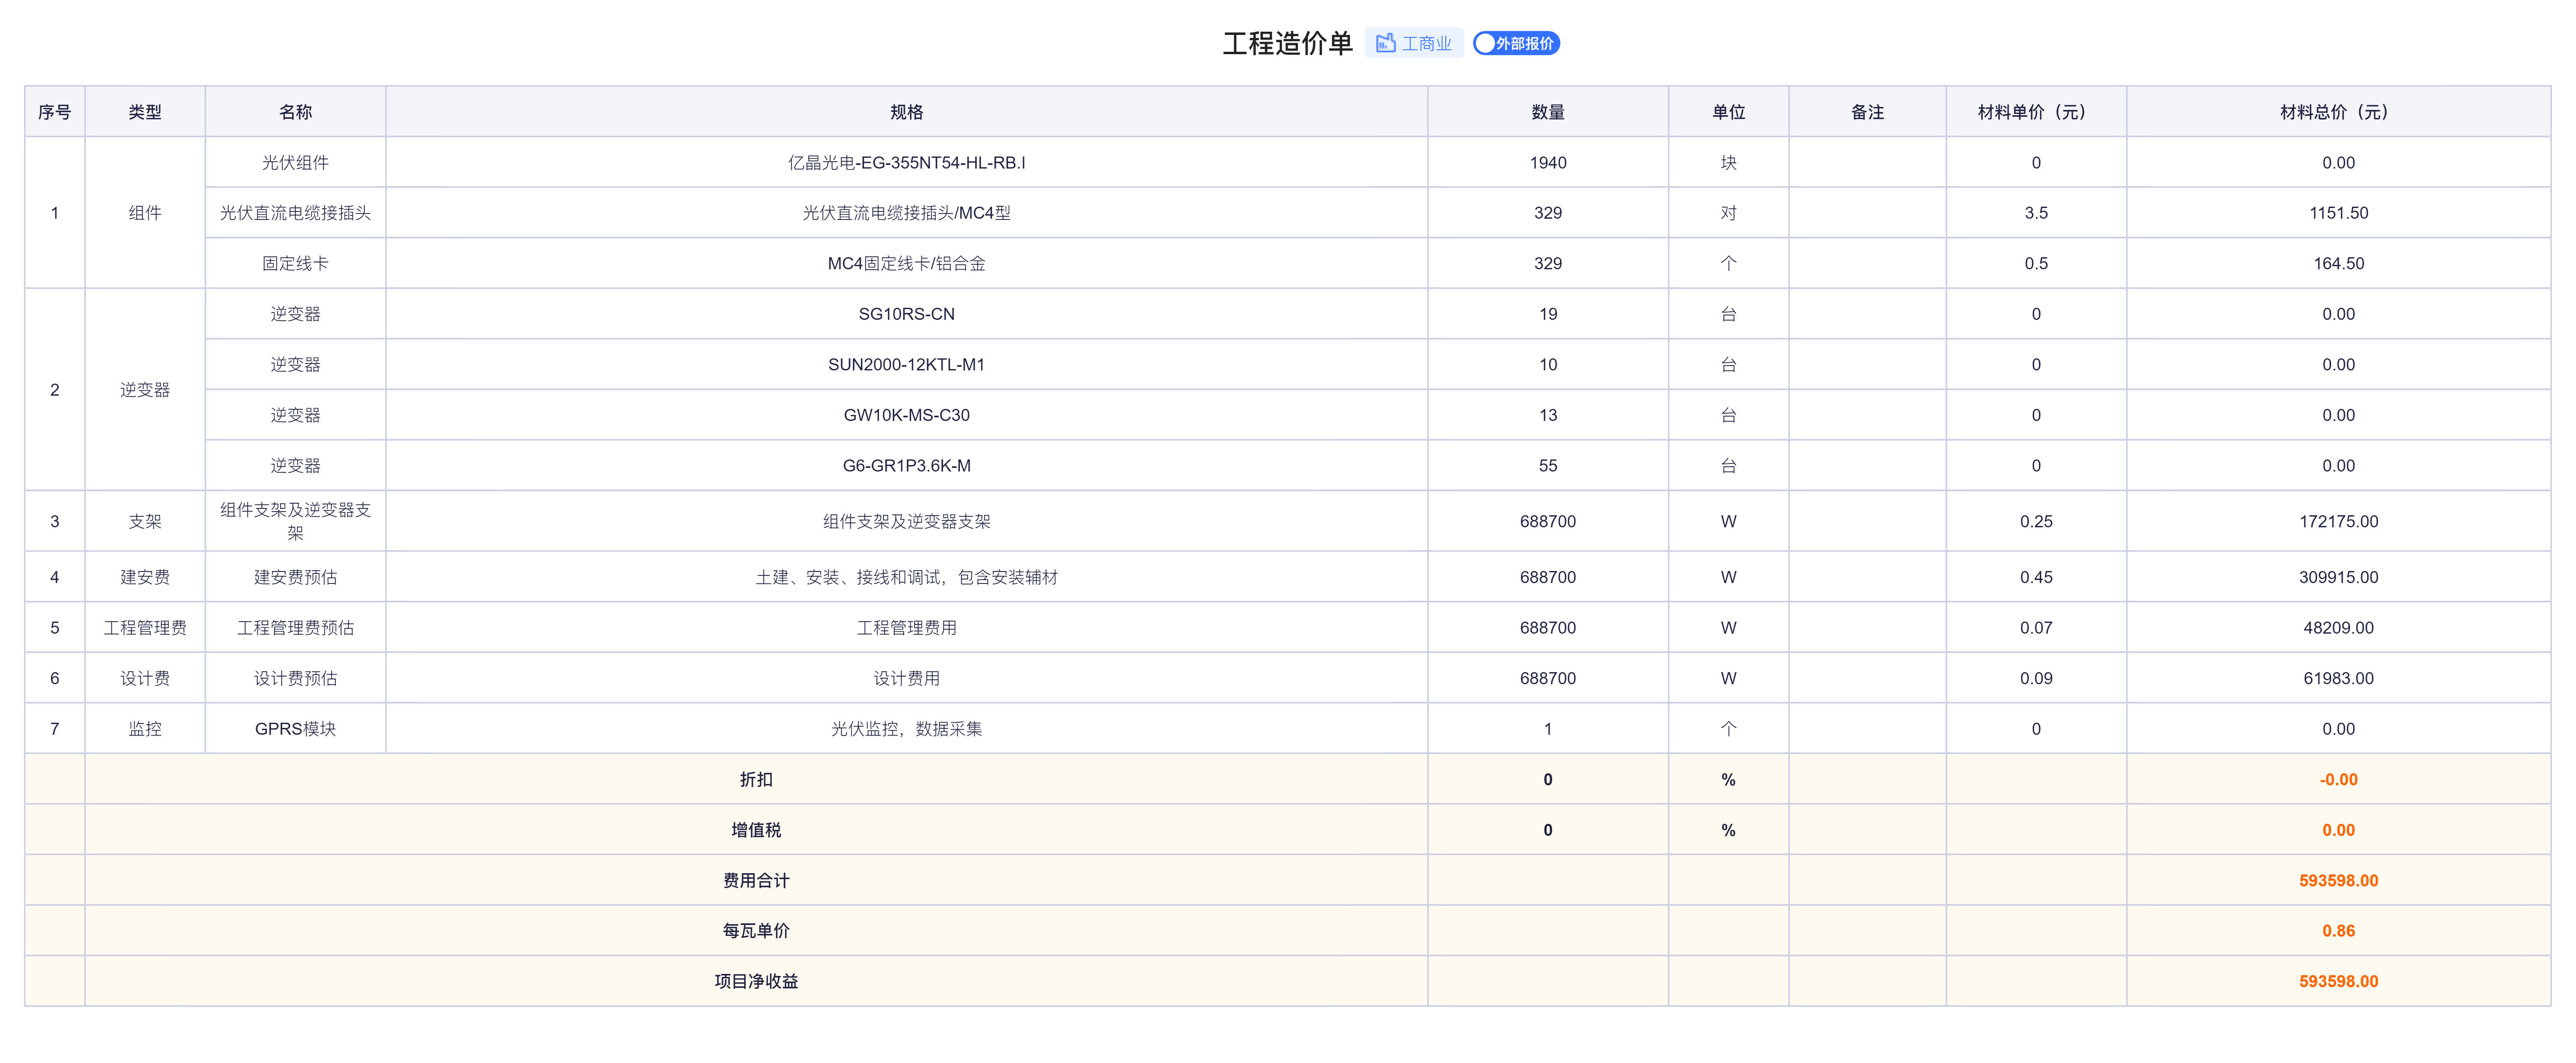This screenshot has height=1063, width=2576.
Task: Click the 项目净收益 summary row label
Action: click(756, 981)
